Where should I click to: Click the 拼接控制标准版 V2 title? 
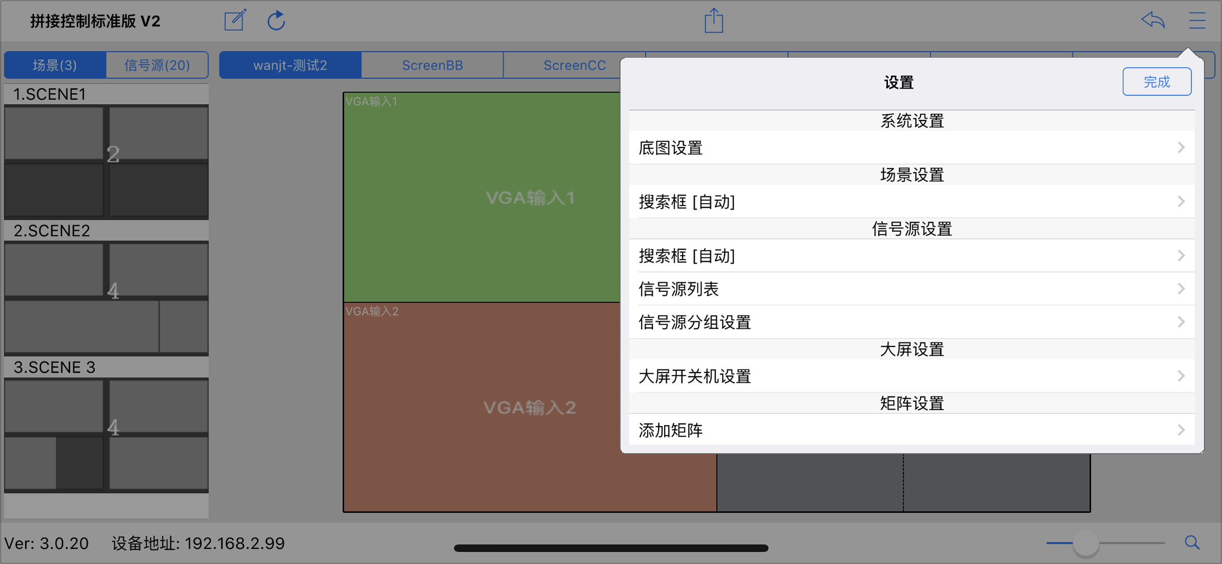[x=95, y=21]
